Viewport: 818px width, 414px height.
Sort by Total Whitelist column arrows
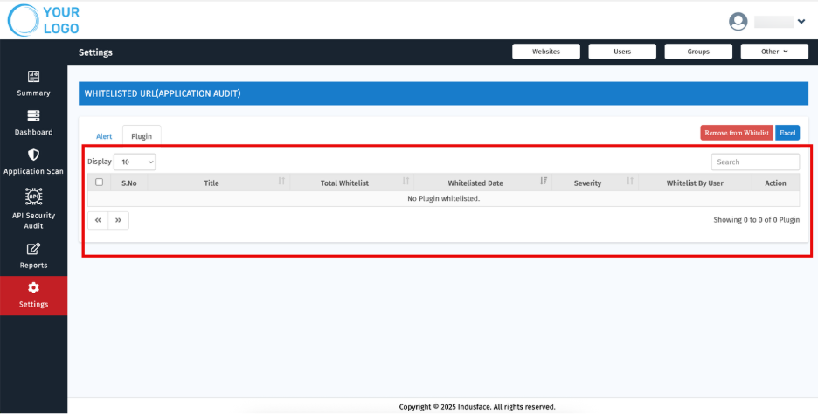406,182
